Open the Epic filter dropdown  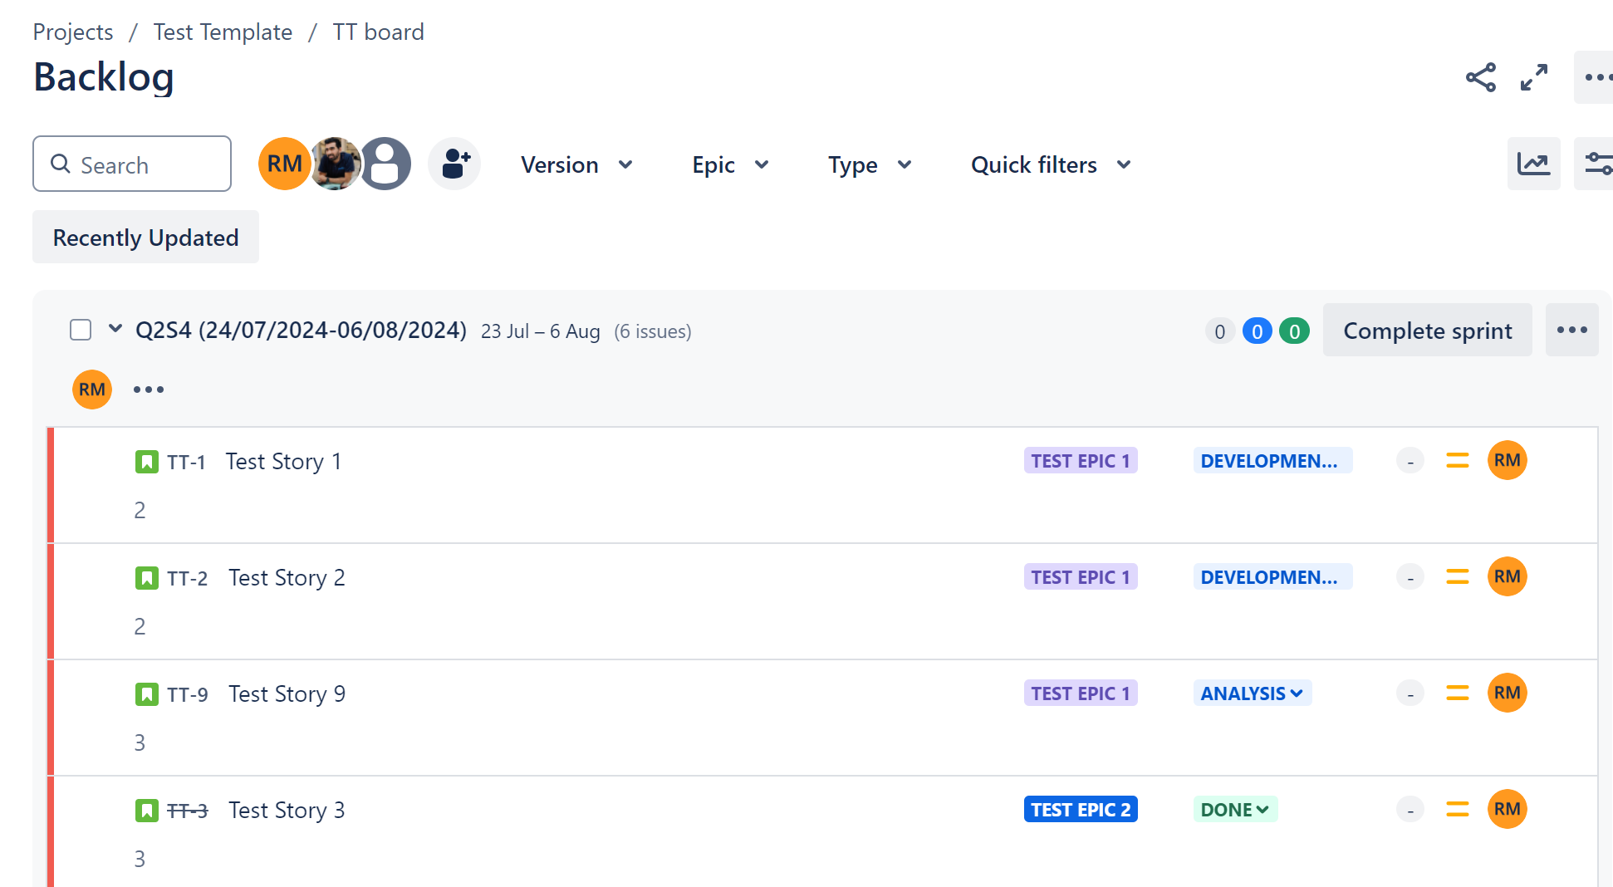[x=731, y=164]
